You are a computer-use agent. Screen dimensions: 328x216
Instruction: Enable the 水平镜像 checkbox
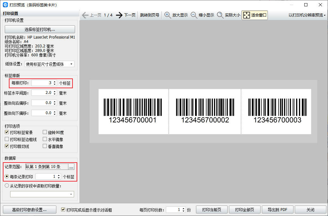(45, 139)
